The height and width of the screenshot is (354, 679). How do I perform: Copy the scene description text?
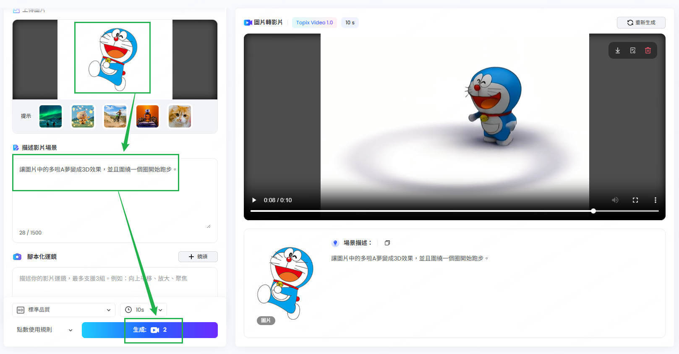pyautogui.click(x=387, y=243)
